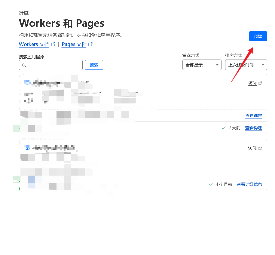Open the Workers 文档 link
275x255 pixels.
[x=34, y=45]
